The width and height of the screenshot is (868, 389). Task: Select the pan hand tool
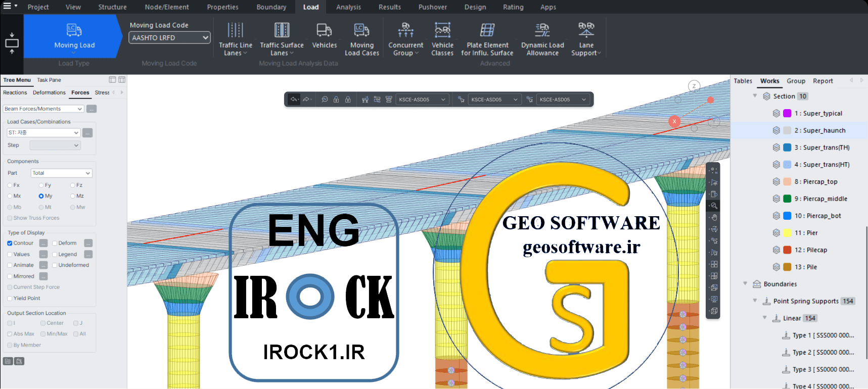(x=714, y=217)
